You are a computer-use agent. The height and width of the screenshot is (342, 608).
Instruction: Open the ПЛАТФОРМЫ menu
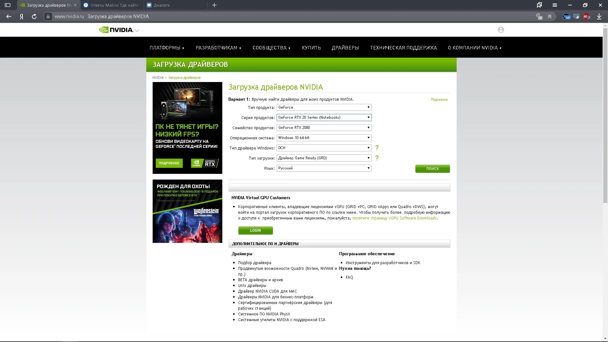[x=167, y=48]
